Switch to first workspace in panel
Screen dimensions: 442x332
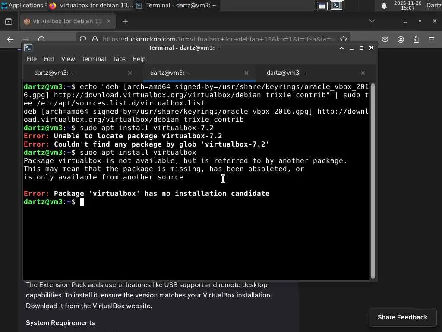322,6
